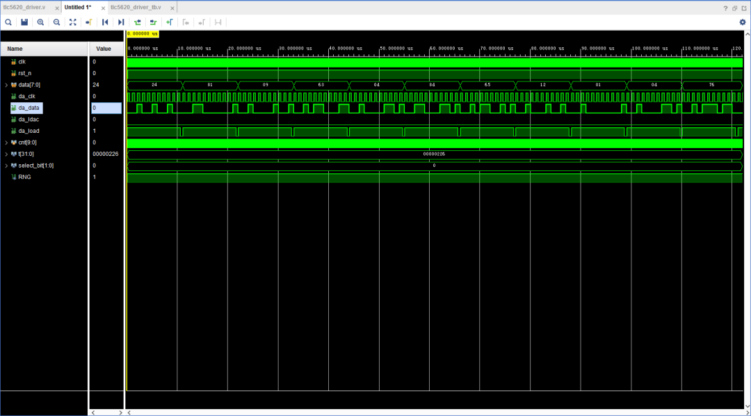This screenshot has width=751, height=416.
Task: Go to the next signal transition
Action: 153,22
